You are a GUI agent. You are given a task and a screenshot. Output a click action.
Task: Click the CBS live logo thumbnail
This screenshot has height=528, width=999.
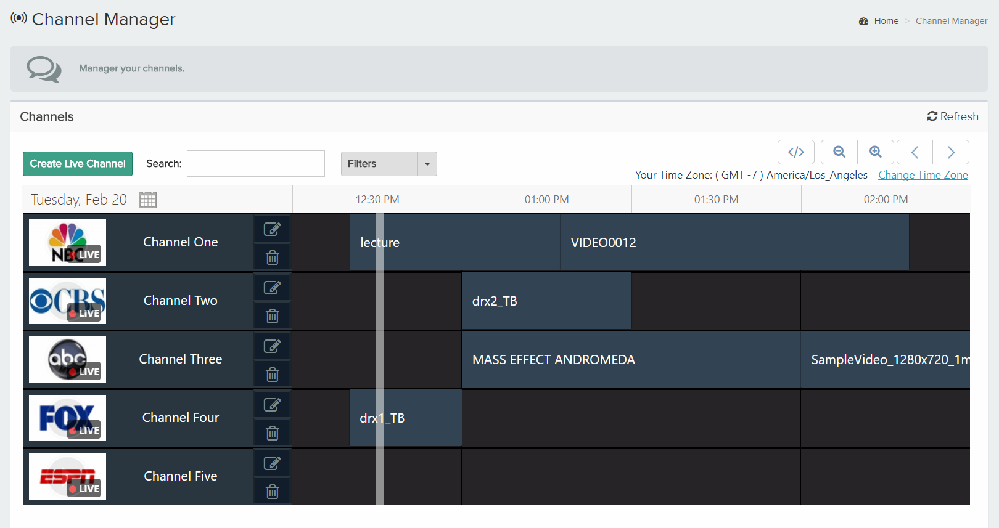[x=67, y=301]
